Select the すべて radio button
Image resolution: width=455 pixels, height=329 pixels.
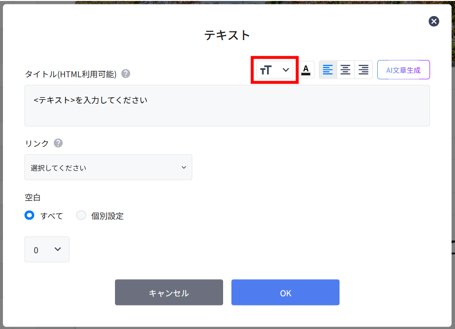pos(30,215)
